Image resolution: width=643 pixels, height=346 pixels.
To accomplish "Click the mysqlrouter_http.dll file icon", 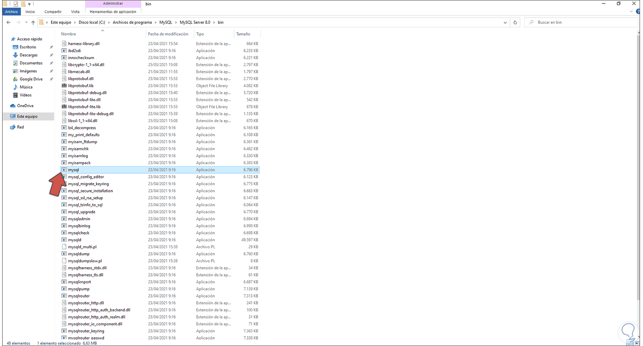I will [64, 303].
